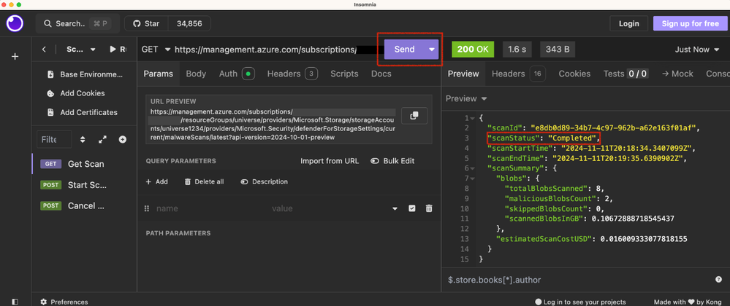Switch to the Tests tab
Image resolution: width=730 pixels, height=306 pixels.
(x=626, y=74)
